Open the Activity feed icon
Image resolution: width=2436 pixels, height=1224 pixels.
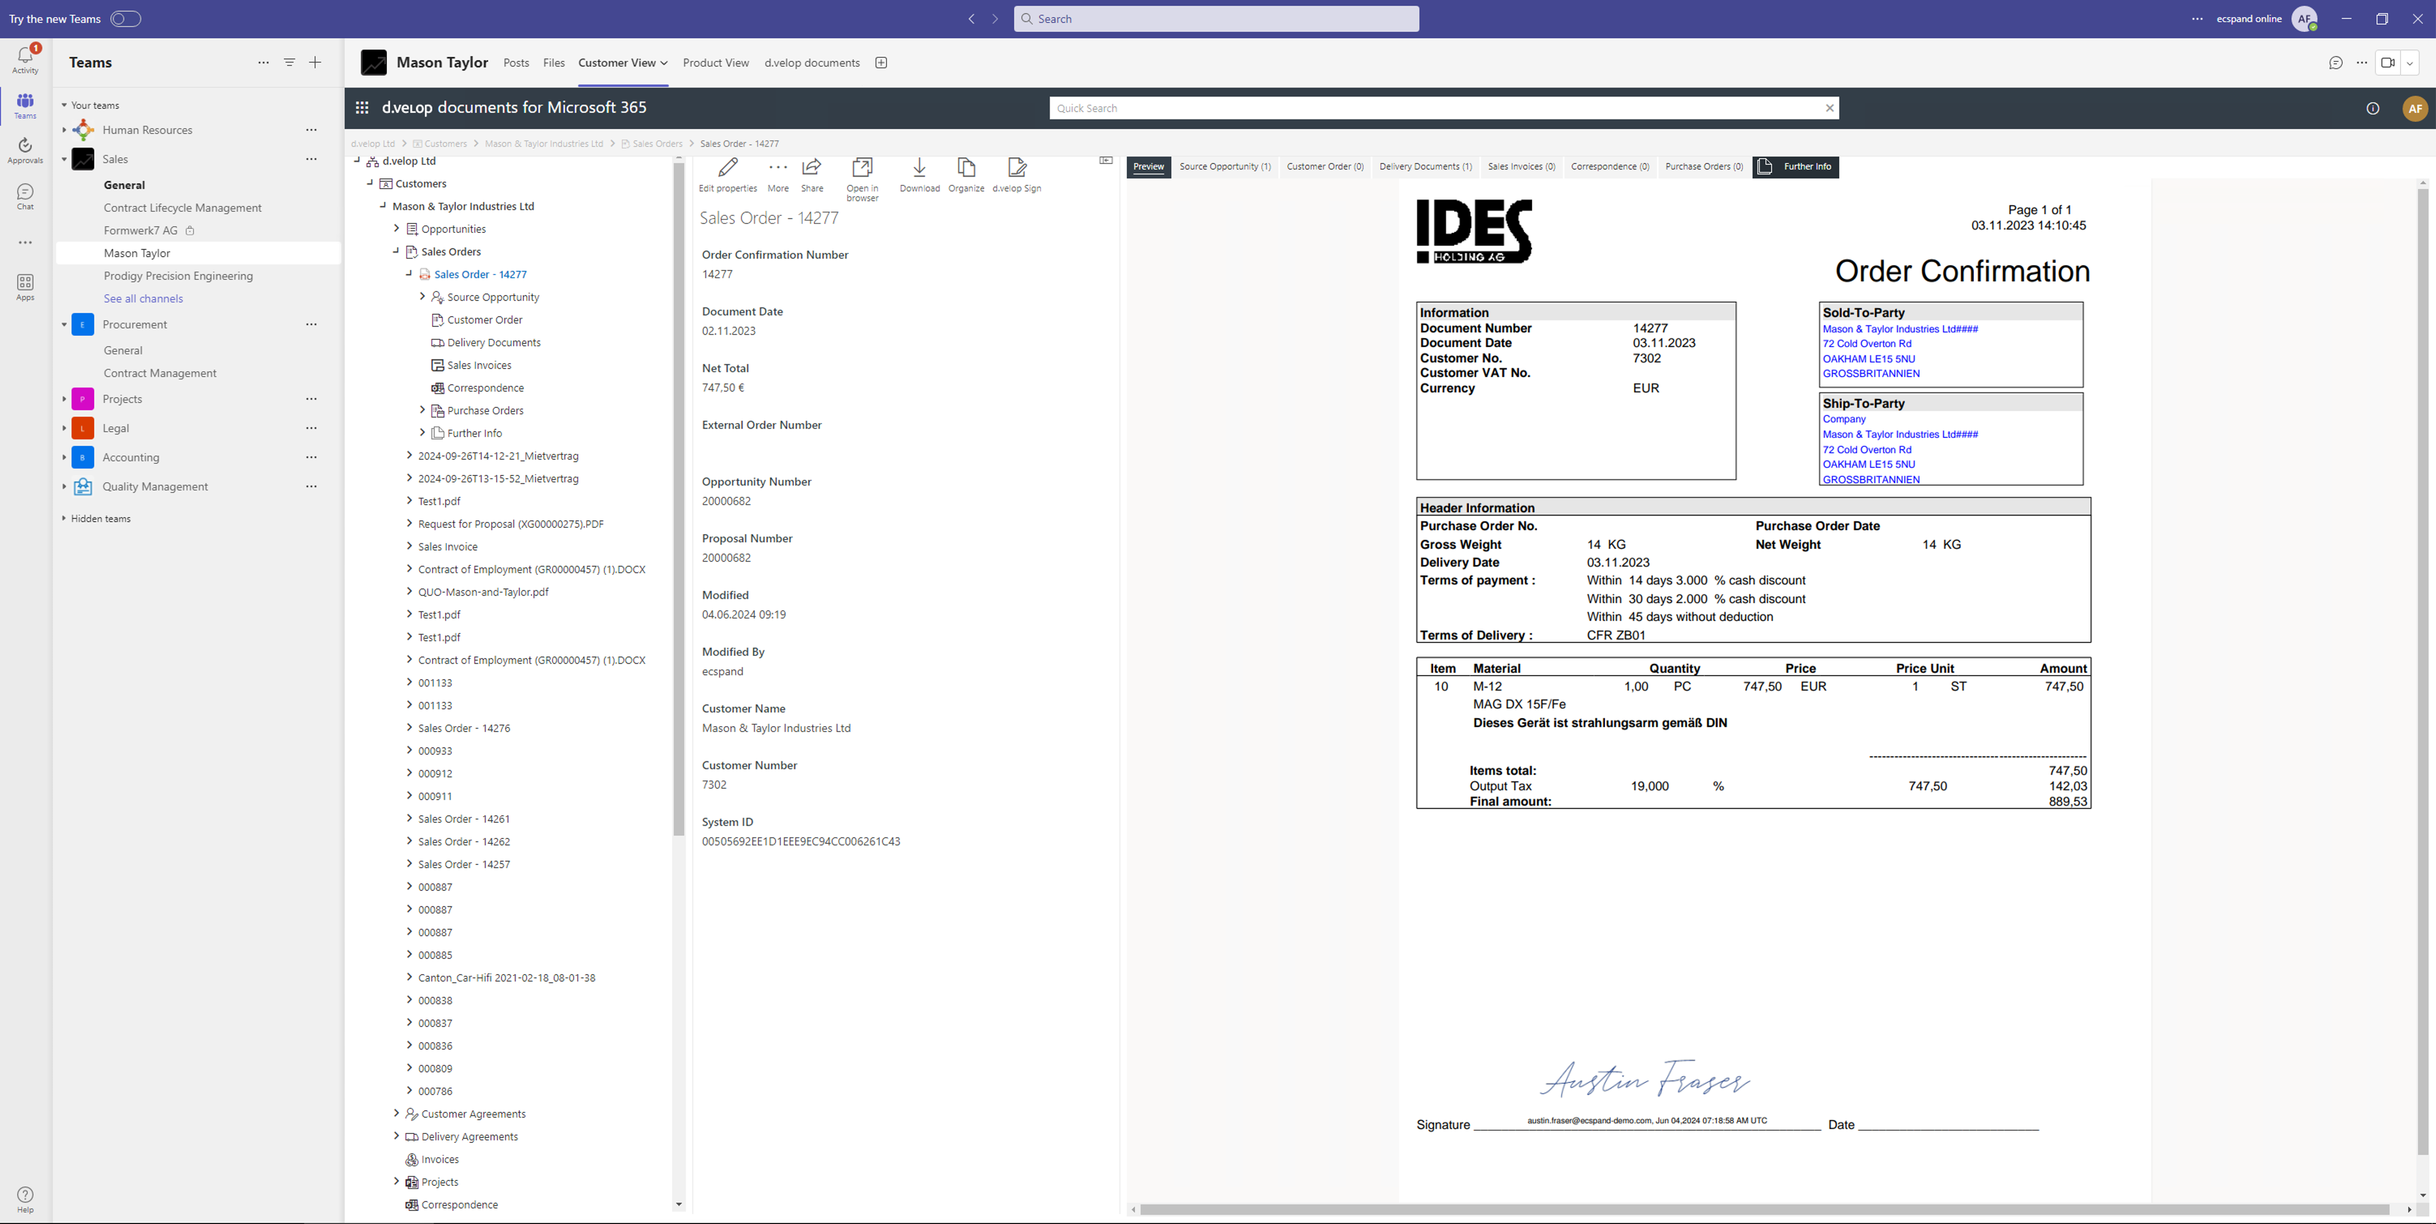point(26,59)
